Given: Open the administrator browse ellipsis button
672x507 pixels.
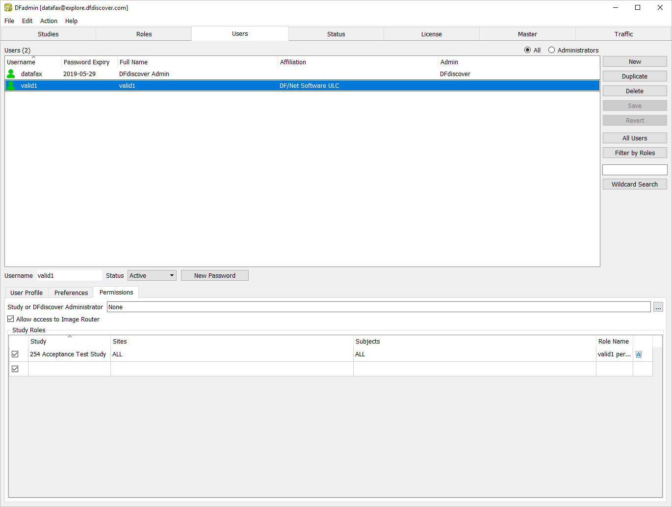Looking at the screenshot, I should [658, 307].
